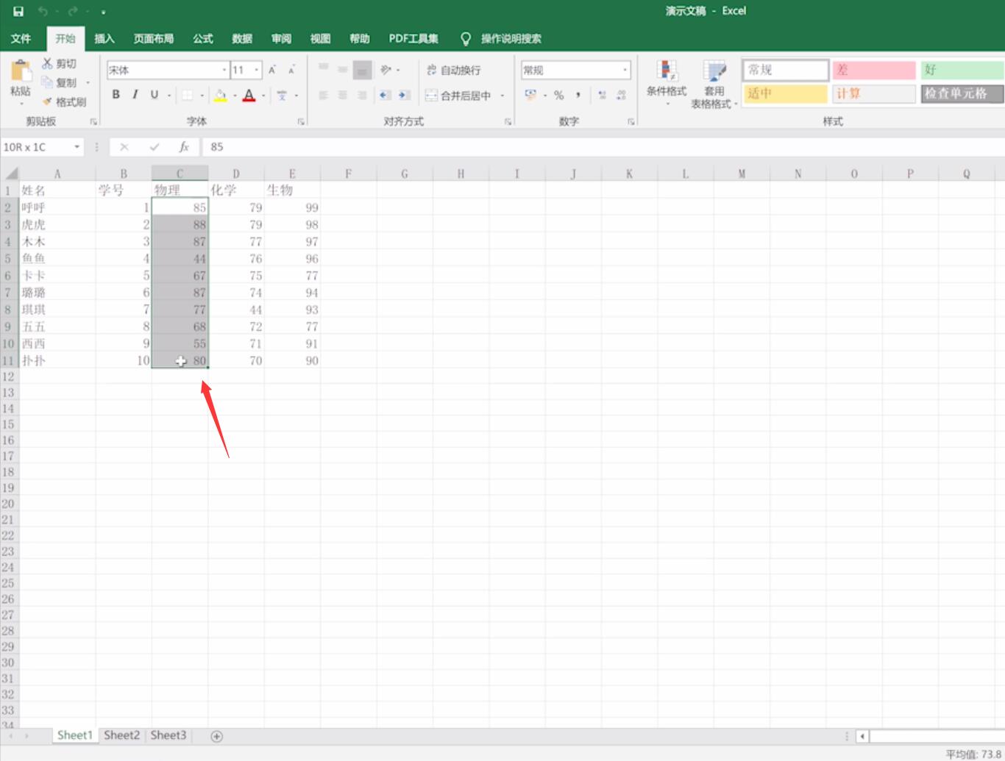Screen dimensions: 1005x761
Task: Click the Paste (粘贴) icon
Action: (x=21, y=71)
